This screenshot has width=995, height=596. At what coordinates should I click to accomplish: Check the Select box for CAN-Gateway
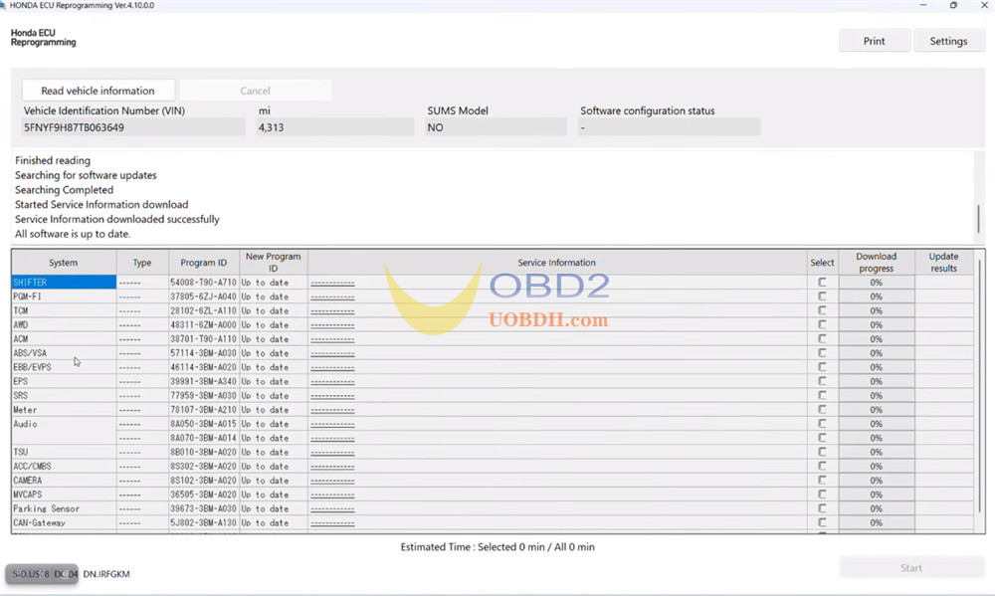[822, 522]
